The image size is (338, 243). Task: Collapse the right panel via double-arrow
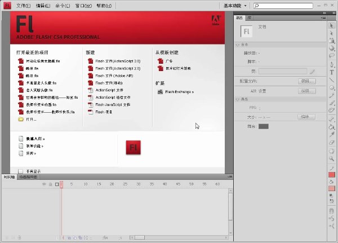(324, 13)
